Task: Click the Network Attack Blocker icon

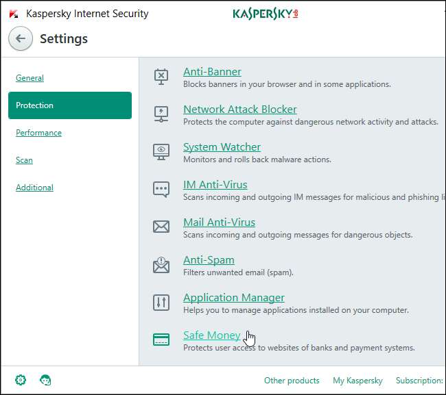Action: 161,114
